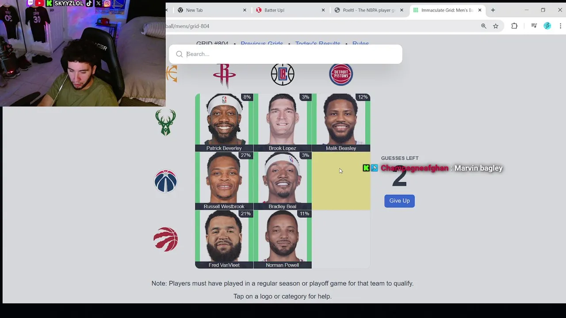This screenshot has width=566, height=318.
Task: Open the browser zoom magnifier icon
Action: [x=484, y=26]
